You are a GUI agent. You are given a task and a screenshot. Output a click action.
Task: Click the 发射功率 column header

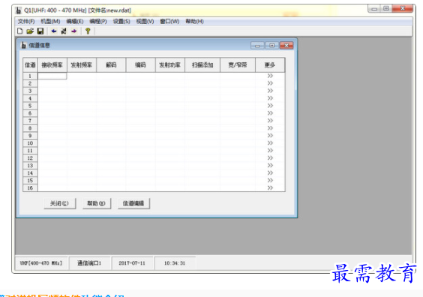[170, 65]
